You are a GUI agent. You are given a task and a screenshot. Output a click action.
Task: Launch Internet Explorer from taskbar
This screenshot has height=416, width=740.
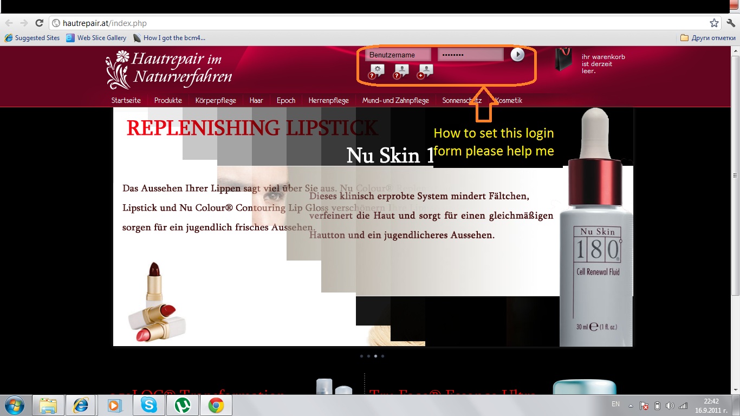81,405
